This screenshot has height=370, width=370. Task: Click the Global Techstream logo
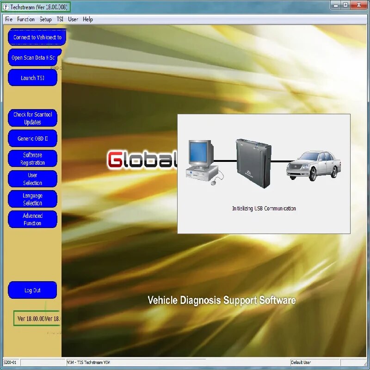[x=142, y=160]
